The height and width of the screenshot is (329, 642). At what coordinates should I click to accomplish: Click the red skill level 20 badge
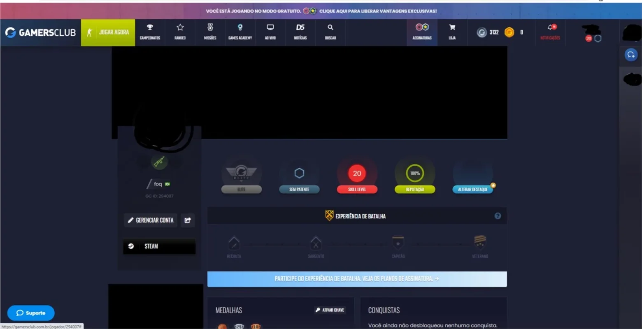357,173
